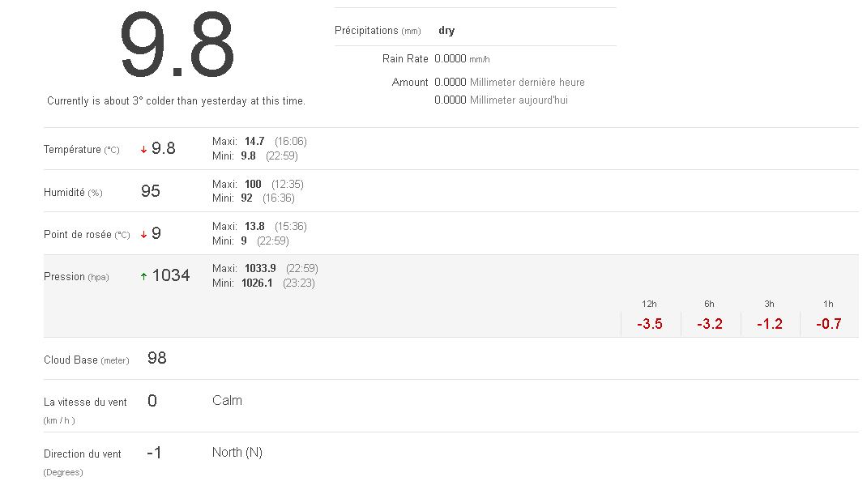
Task: Click the Cloud Base value 98
Action: (157, 358)
